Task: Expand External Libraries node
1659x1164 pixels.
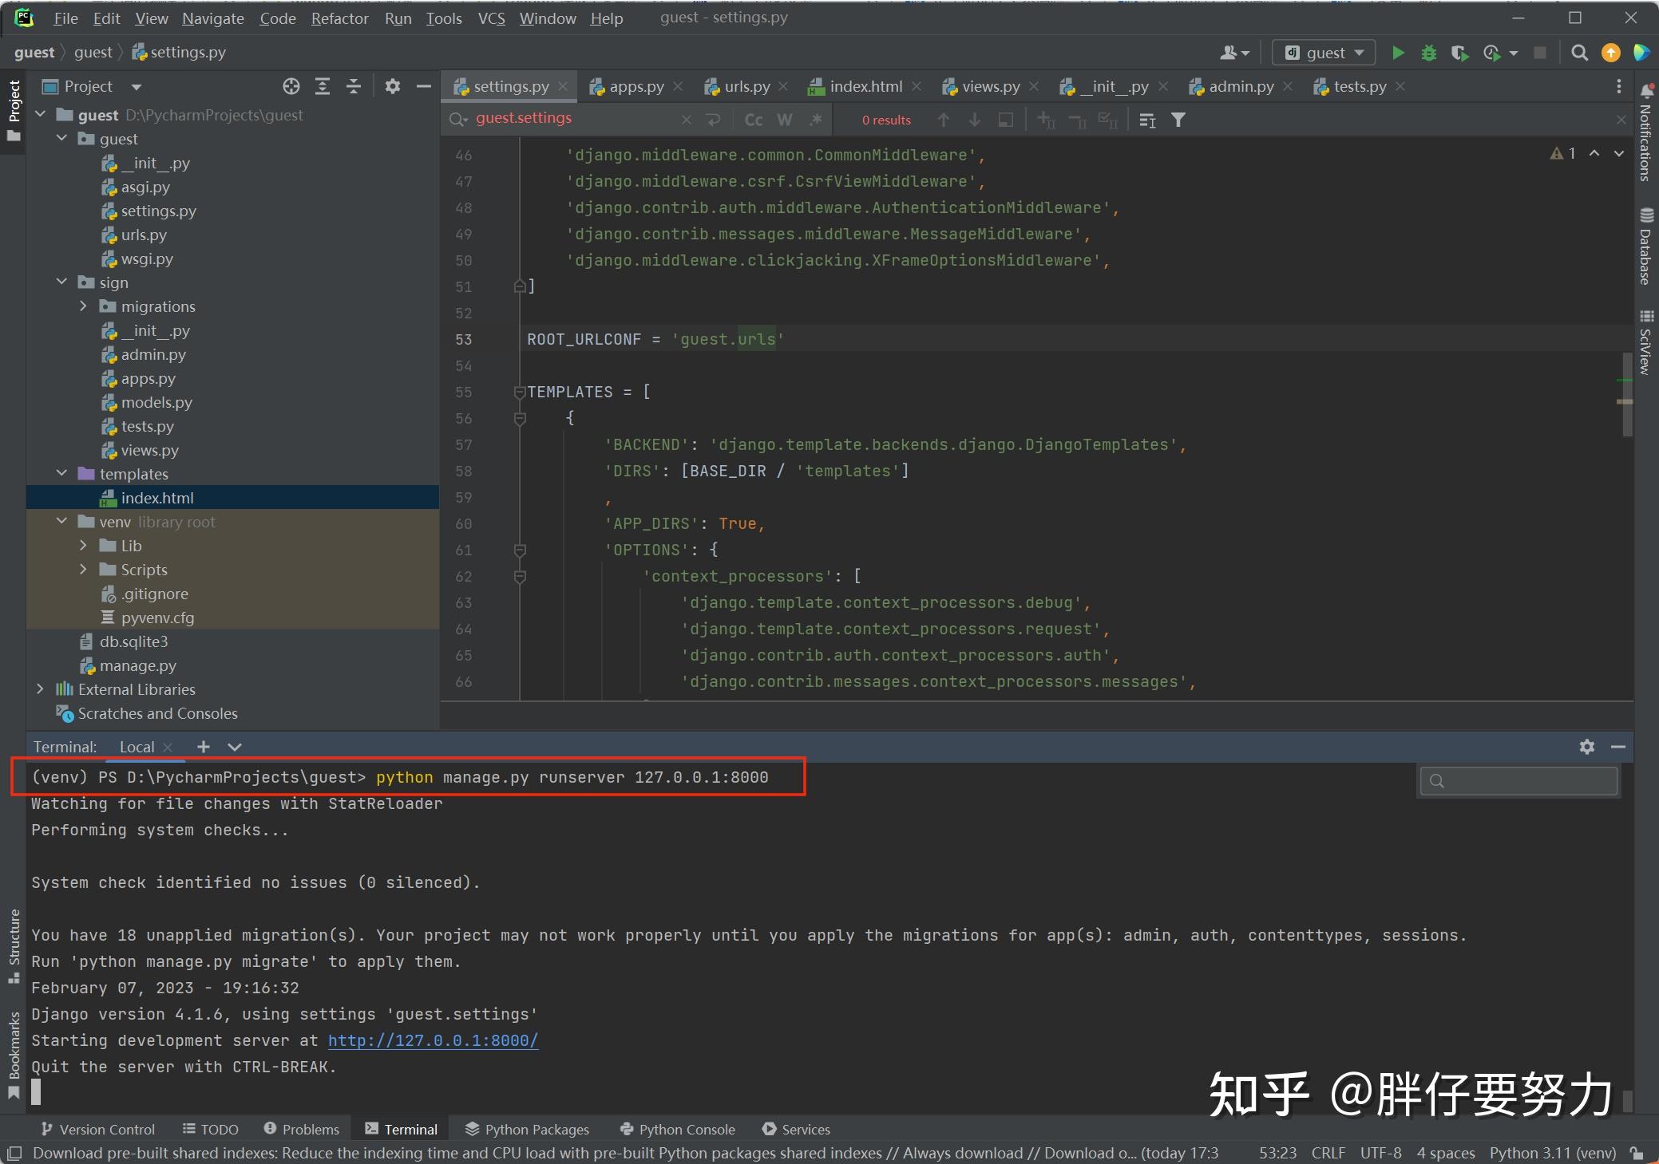Action: (x=41, y=689)
